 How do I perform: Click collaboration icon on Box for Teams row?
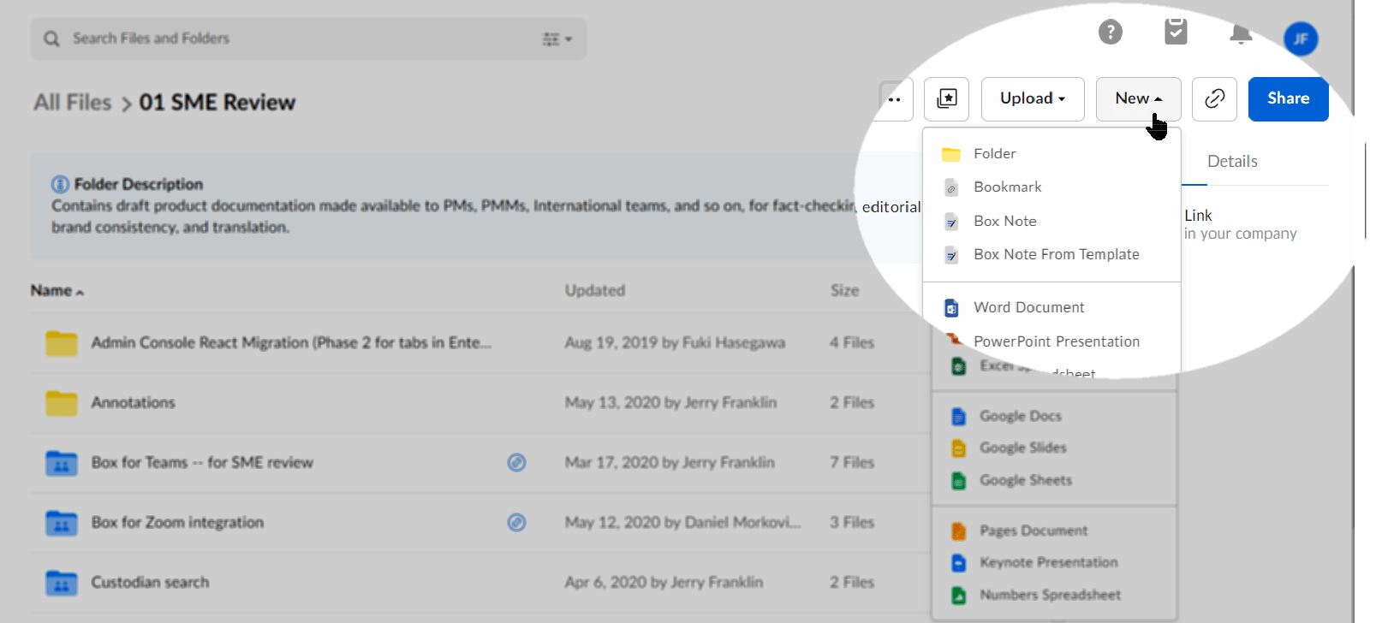click(x=516, y=462)
